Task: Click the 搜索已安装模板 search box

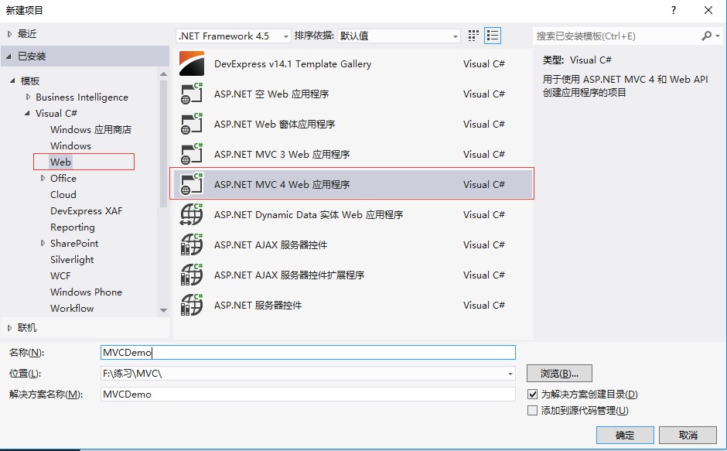Action: tap(616, 36)
